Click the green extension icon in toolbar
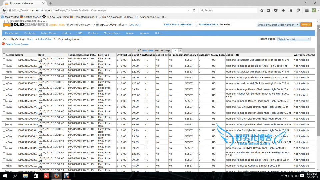This screenshot has height=180, width=320. (x=314, y=10)
